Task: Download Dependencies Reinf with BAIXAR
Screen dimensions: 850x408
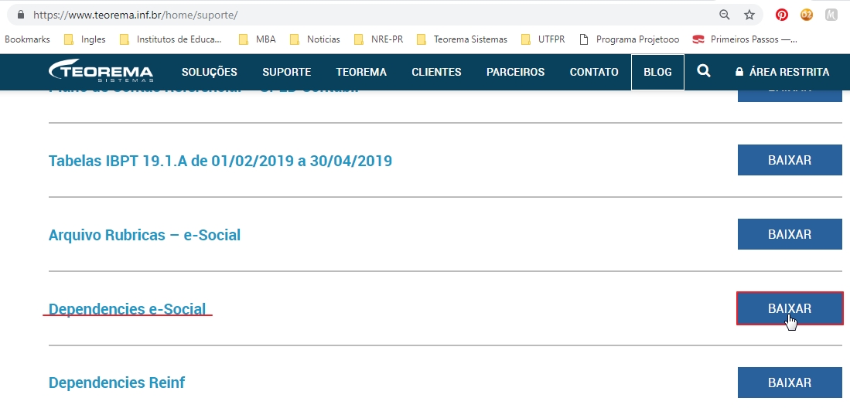Action: click(x=790, y=382)
